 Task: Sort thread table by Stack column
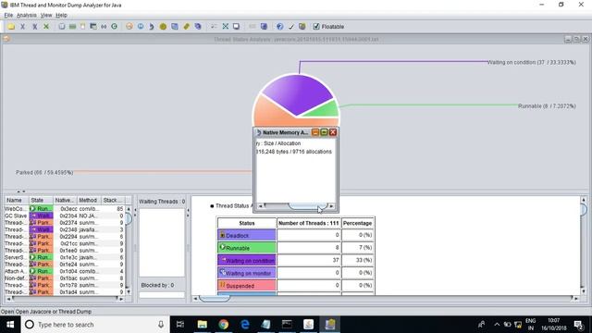pos(112,200)
